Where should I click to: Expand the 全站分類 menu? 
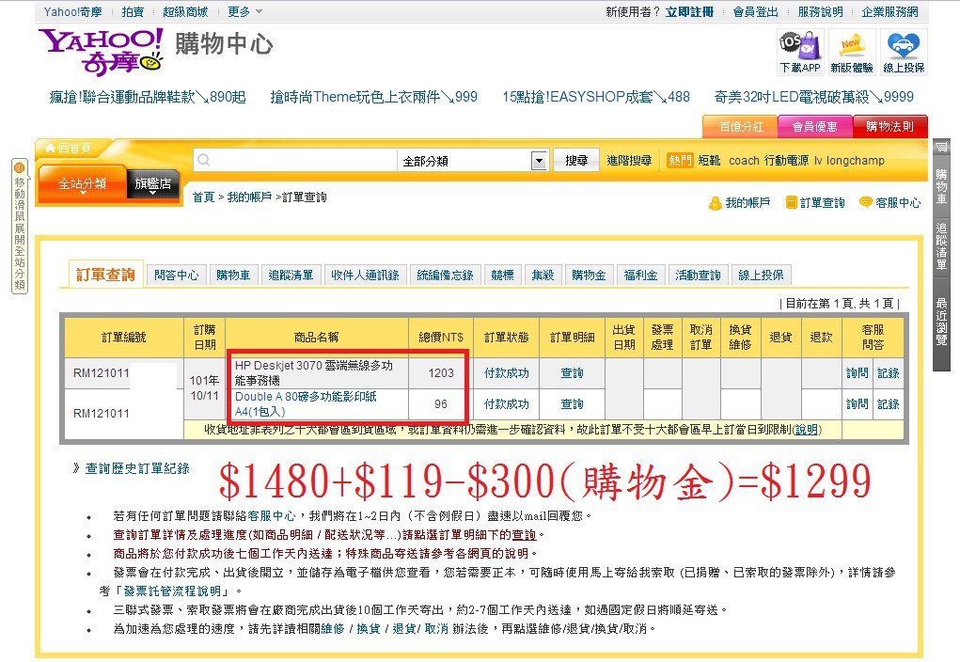tap(82, 183)
